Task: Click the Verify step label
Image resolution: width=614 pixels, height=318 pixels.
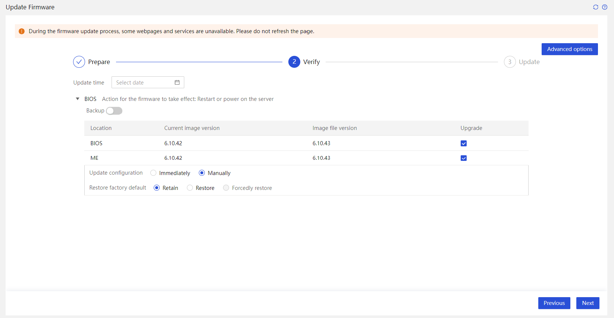Action: tap(311, 62)
